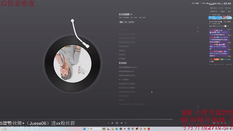Viewport: 233px width, 131px height.
Task: Open the sound quality selector
Action: coord(214,123)
